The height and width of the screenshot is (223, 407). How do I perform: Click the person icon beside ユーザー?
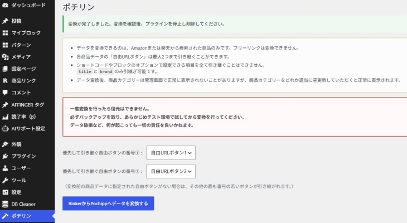pyautogui.click(x=5, y=168)
